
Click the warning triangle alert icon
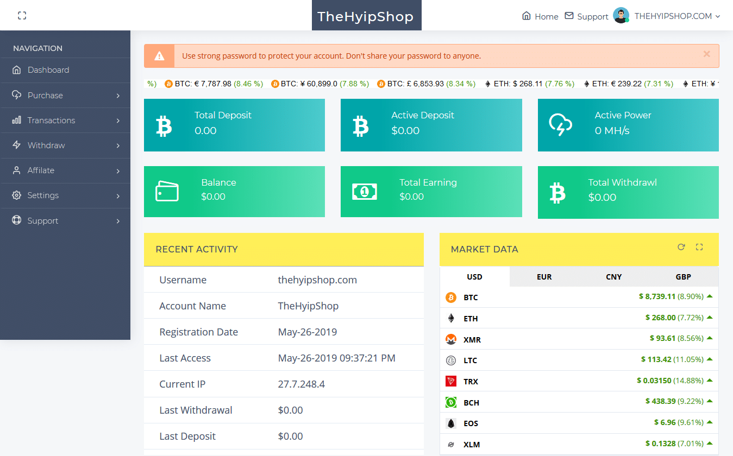(x=159, y=56)
